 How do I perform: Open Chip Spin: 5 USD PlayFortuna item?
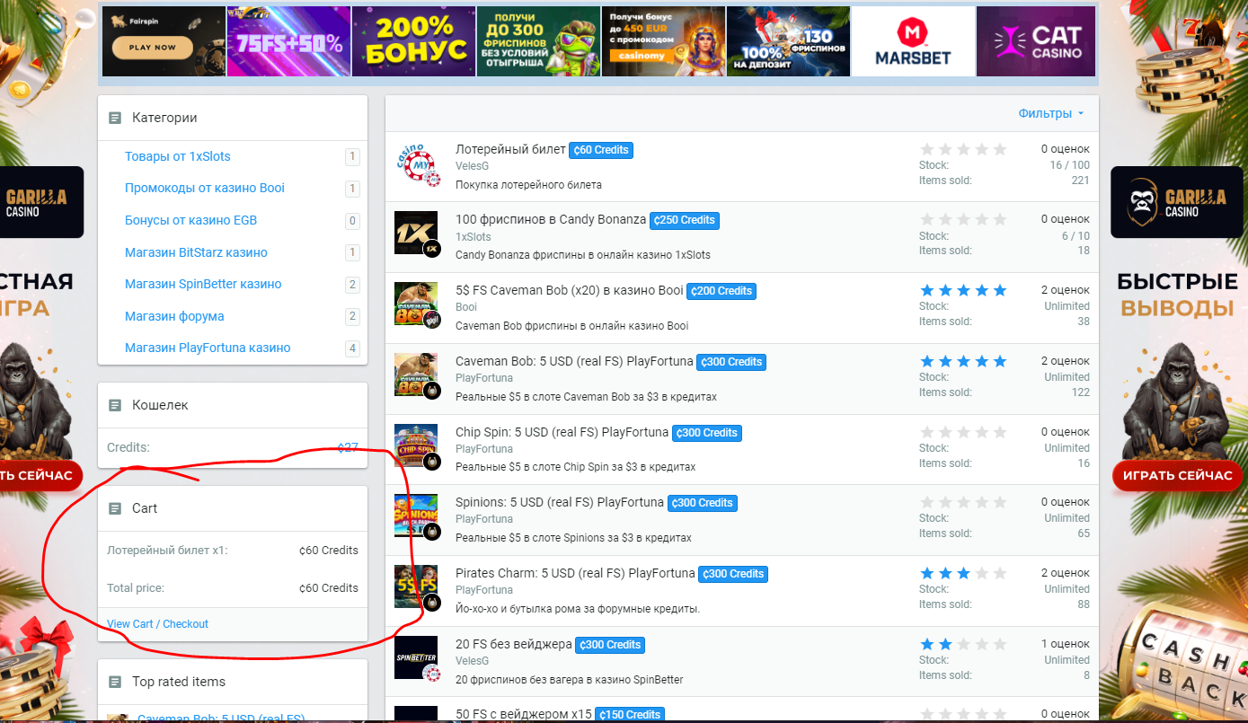(562, 432)
